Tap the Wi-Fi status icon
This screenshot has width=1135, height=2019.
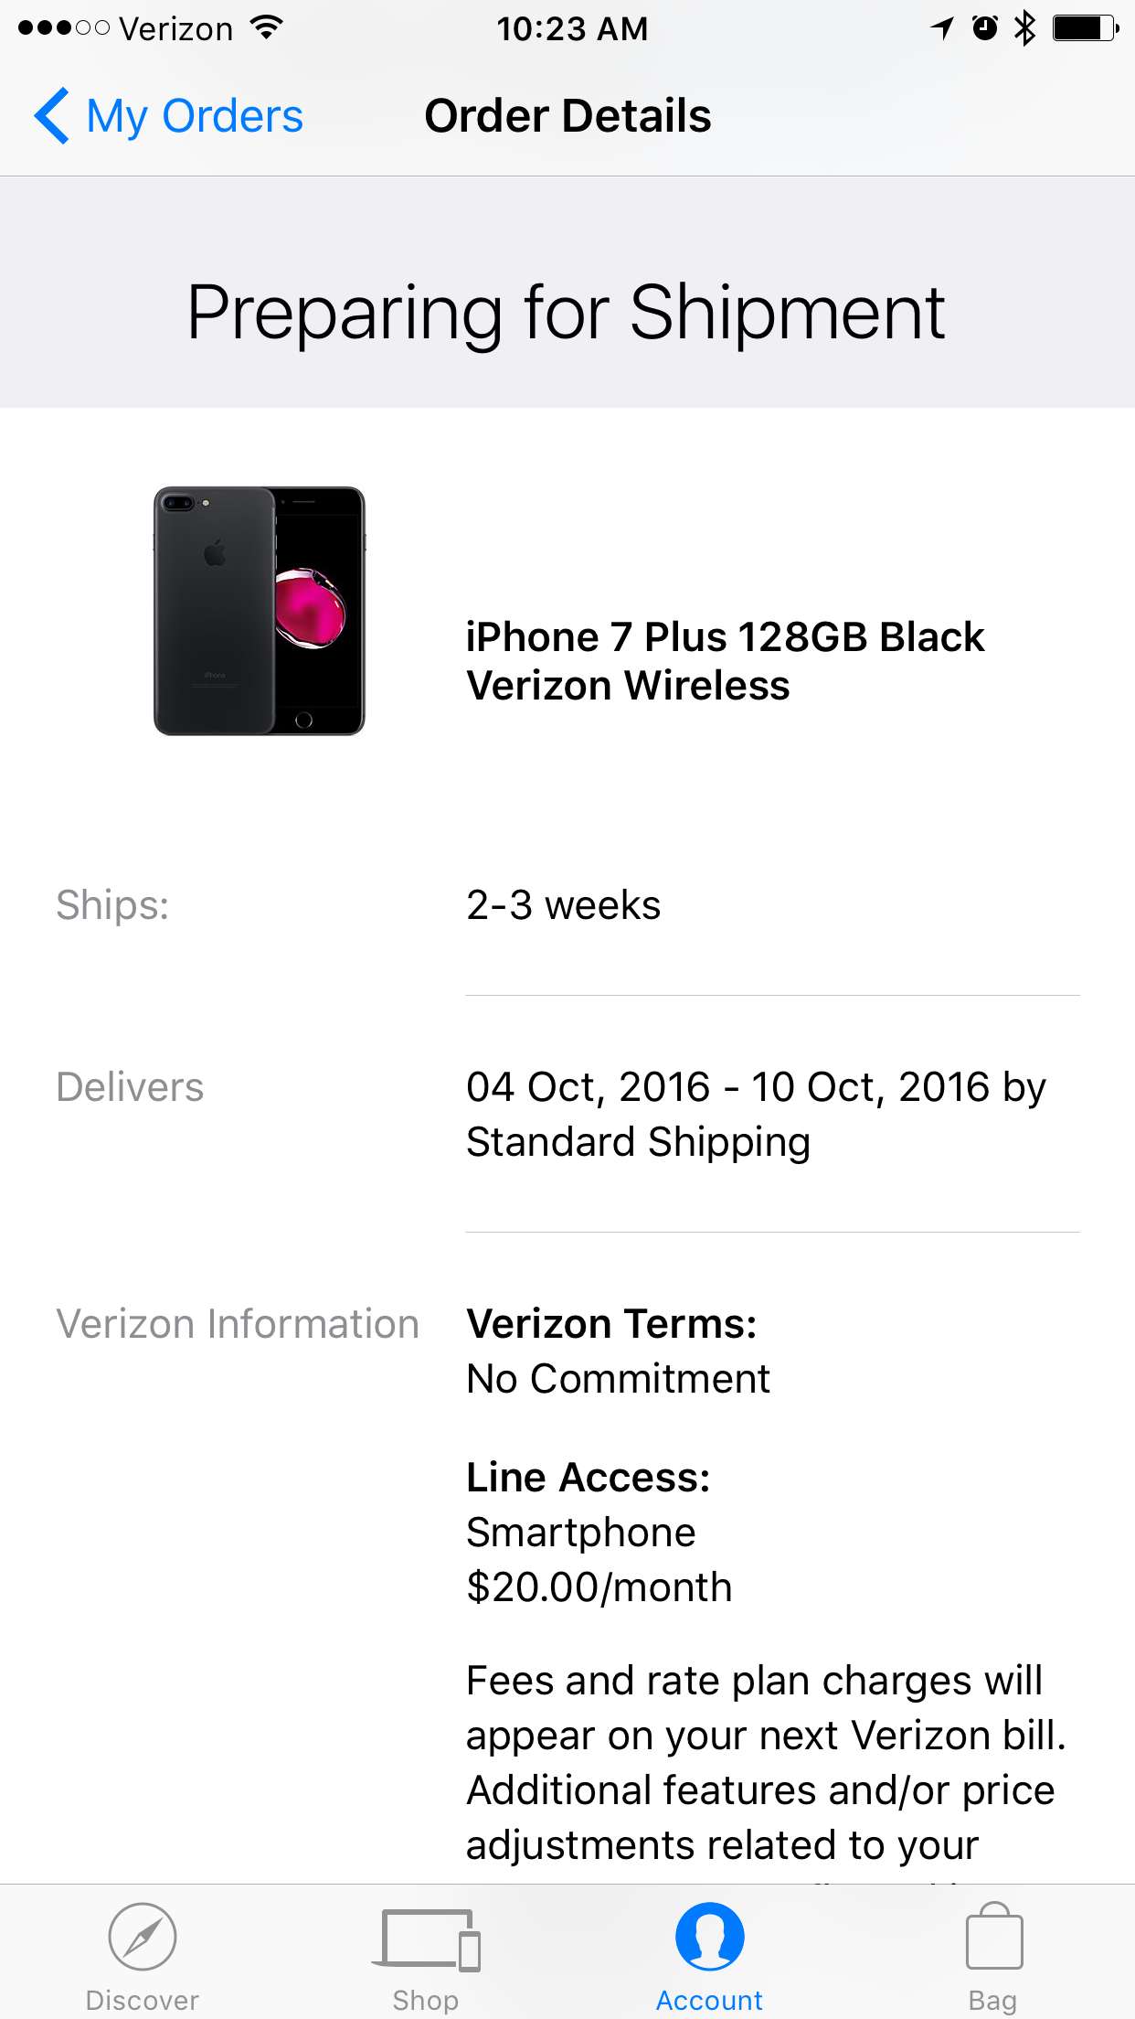[x=266, y=27]
